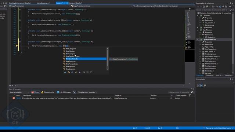Switch to the Inicio.cs [Diseño] tab
The image size is (235, 132).
76,3
